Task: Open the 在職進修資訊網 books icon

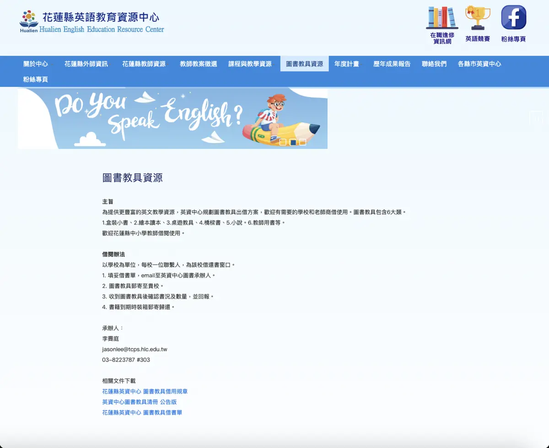Action: point(442,25)
